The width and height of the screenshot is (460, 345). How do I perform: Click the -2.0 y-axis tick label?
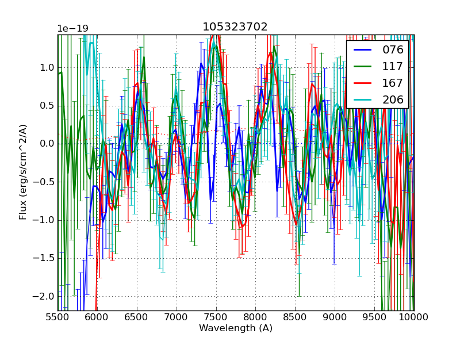[x=45, y=296]
